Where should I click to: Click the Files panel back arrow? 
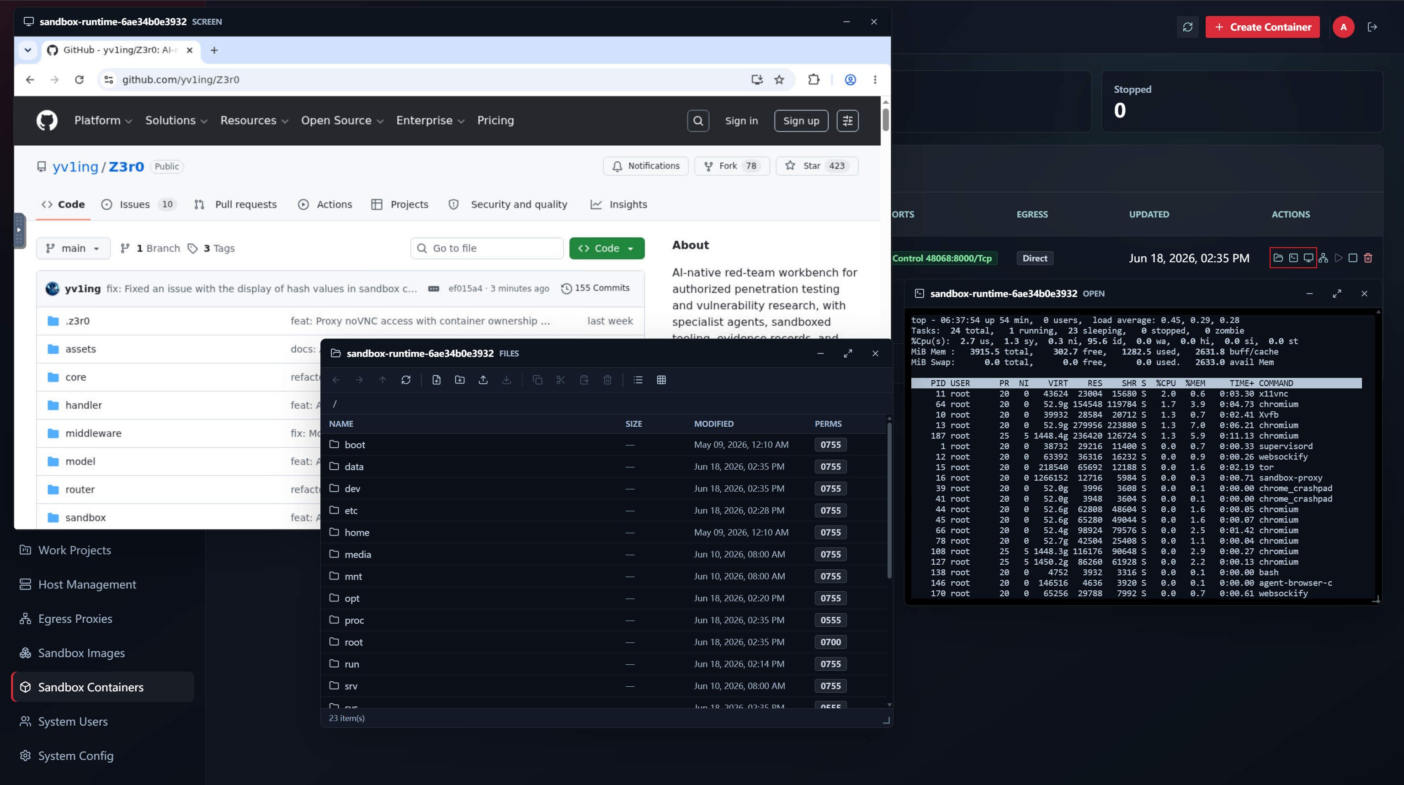[x=336, y=380]
